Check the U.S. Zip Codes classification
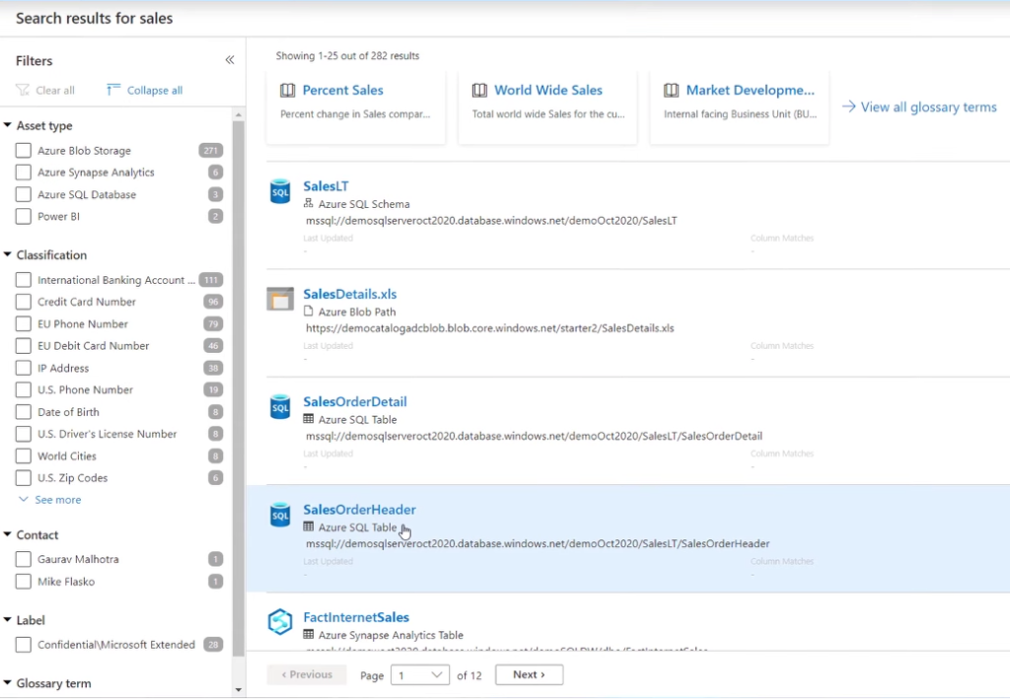The width and height of the screenshot is (1010, 699). [24, 477]
